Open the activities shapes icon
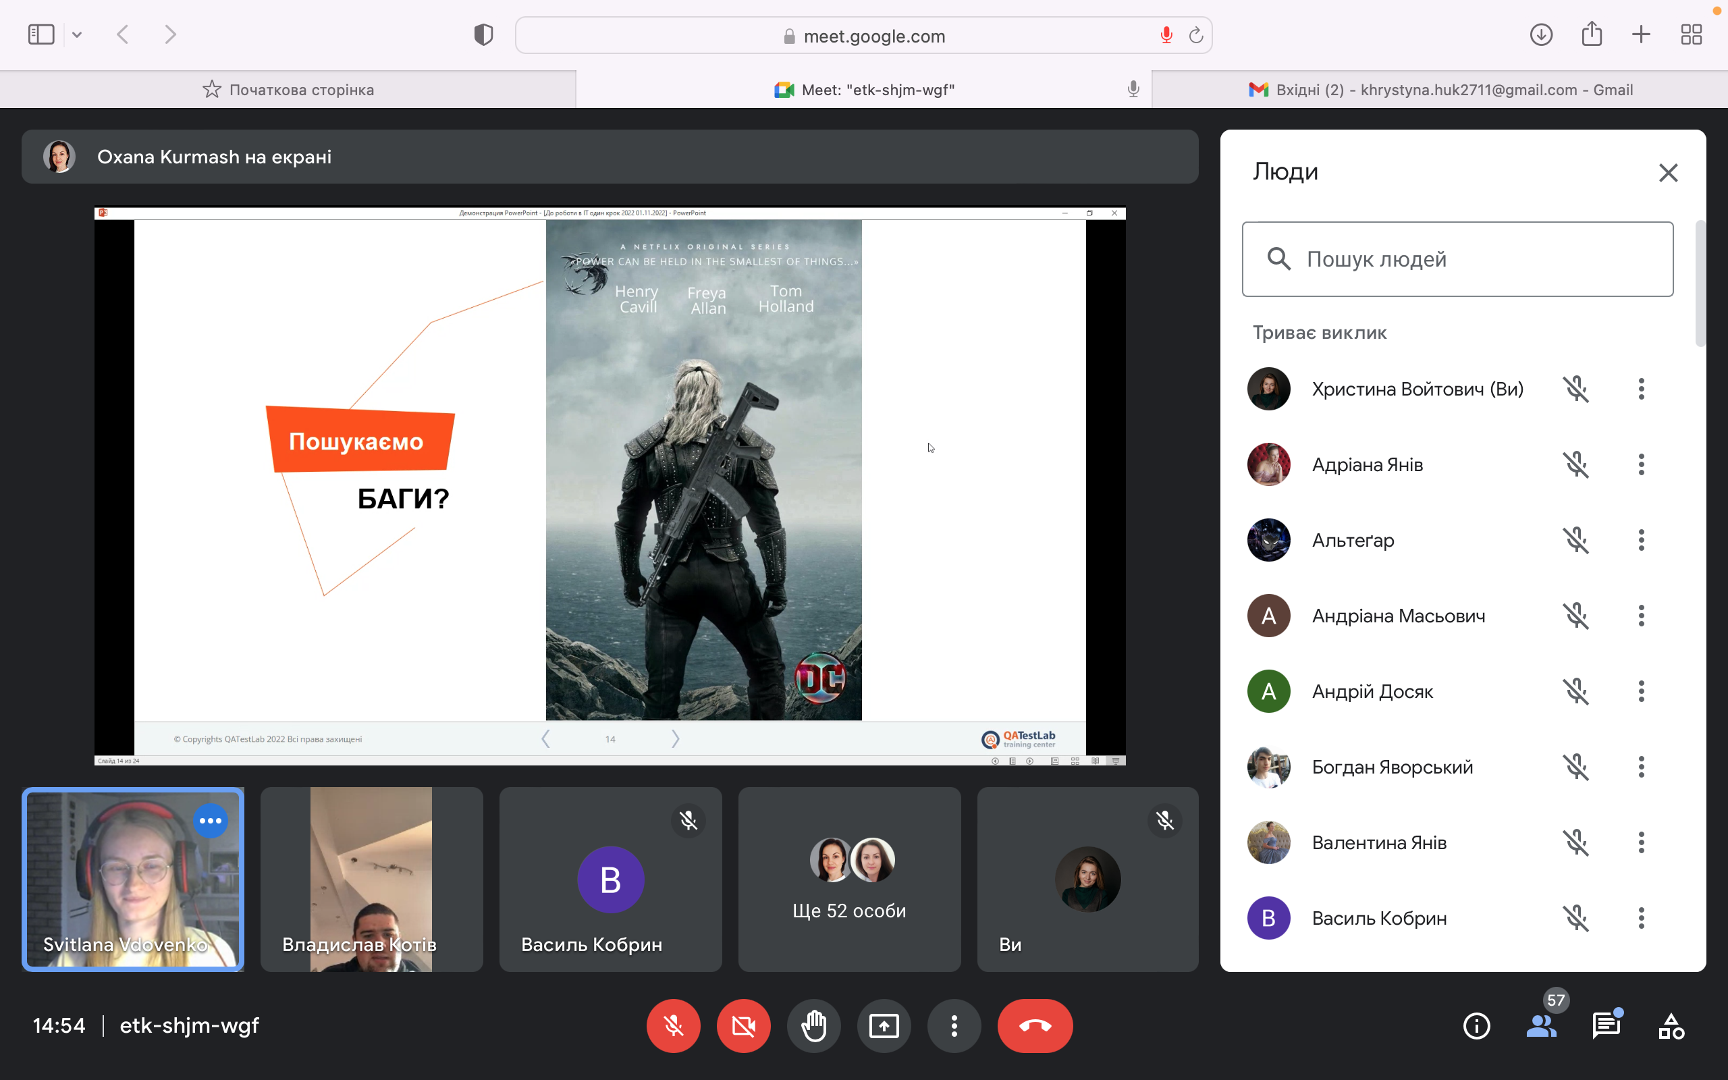This screenshot has height=1080, width=1728. pos(1671,1026)
